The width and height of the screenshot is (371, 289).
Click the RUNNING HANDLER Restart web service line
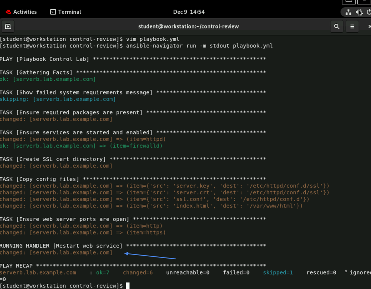pyautogui.click(x=61, y=246)
